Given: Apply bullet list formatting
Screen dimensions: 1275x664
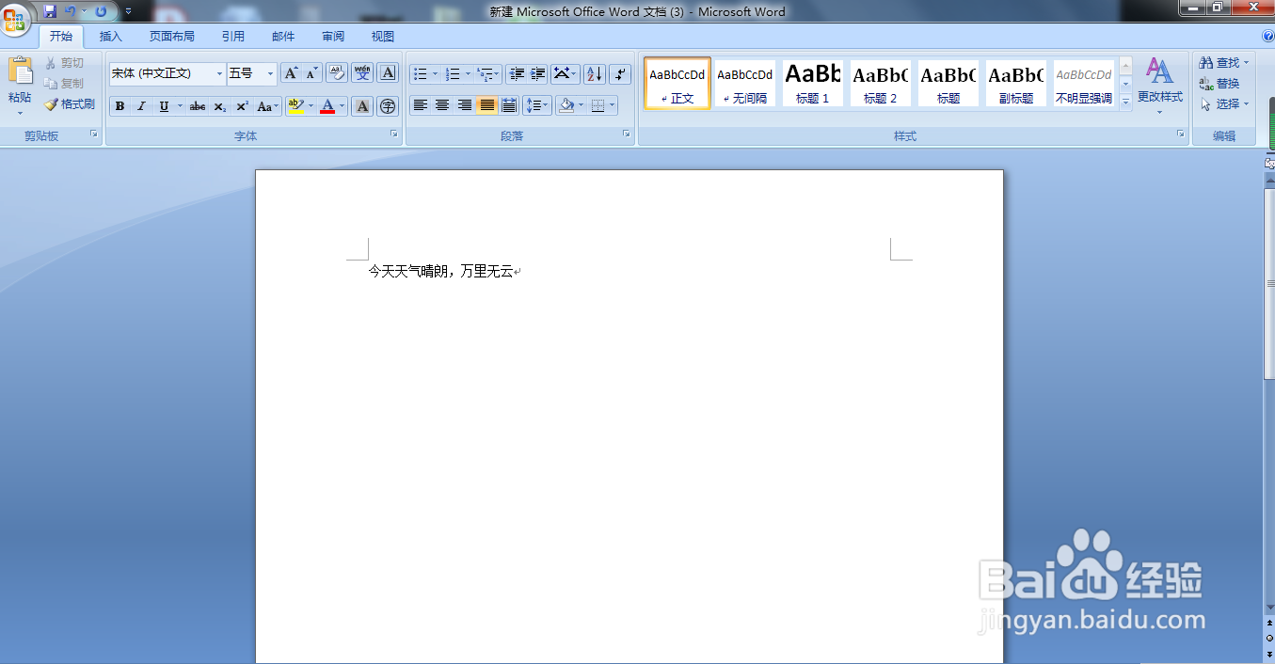Looking at the screenshot, I should point(421,73).
